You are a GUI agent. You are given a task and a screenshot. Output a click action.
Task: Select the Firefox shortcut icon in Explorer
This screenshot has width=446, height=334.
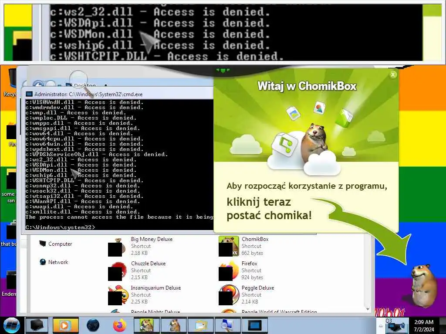(228, 271)
